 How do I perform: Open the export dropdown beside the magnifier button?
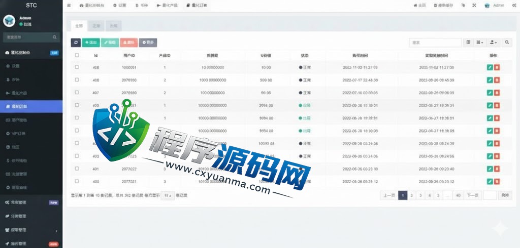494,43
